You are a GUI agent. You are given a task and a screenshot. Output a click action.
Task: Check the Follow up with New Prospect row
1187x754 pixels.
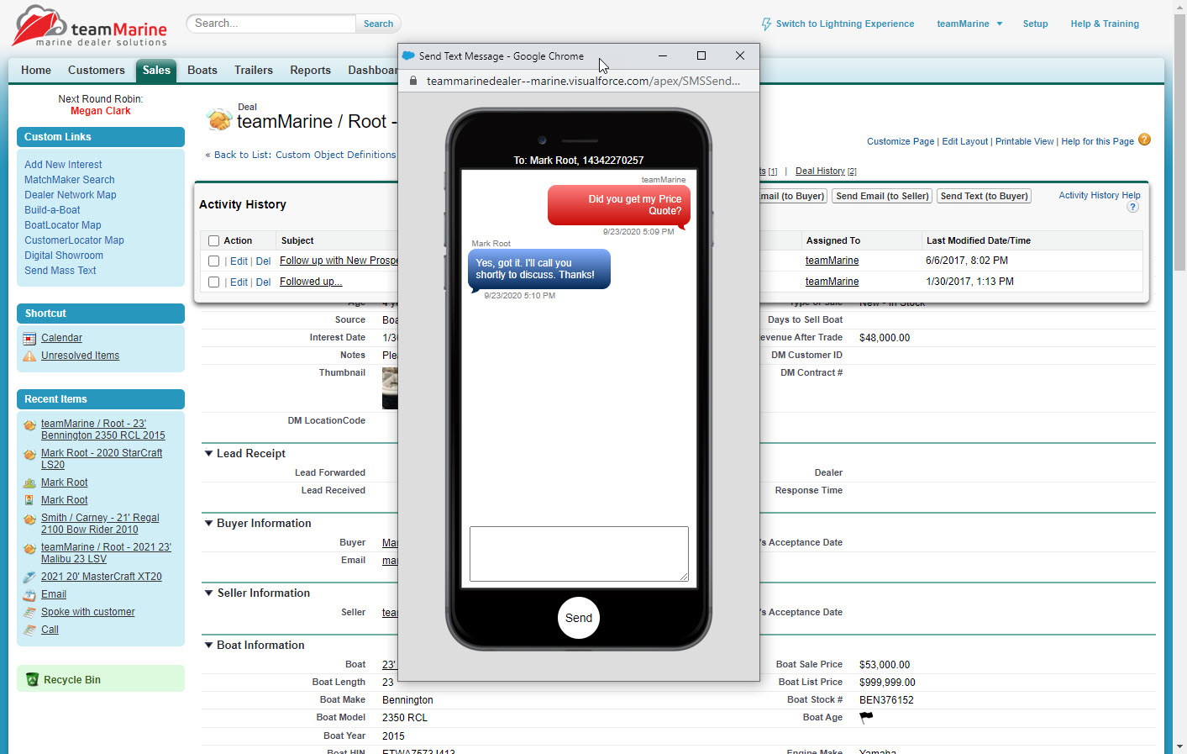pyautogui.click(x=213, y=261)
